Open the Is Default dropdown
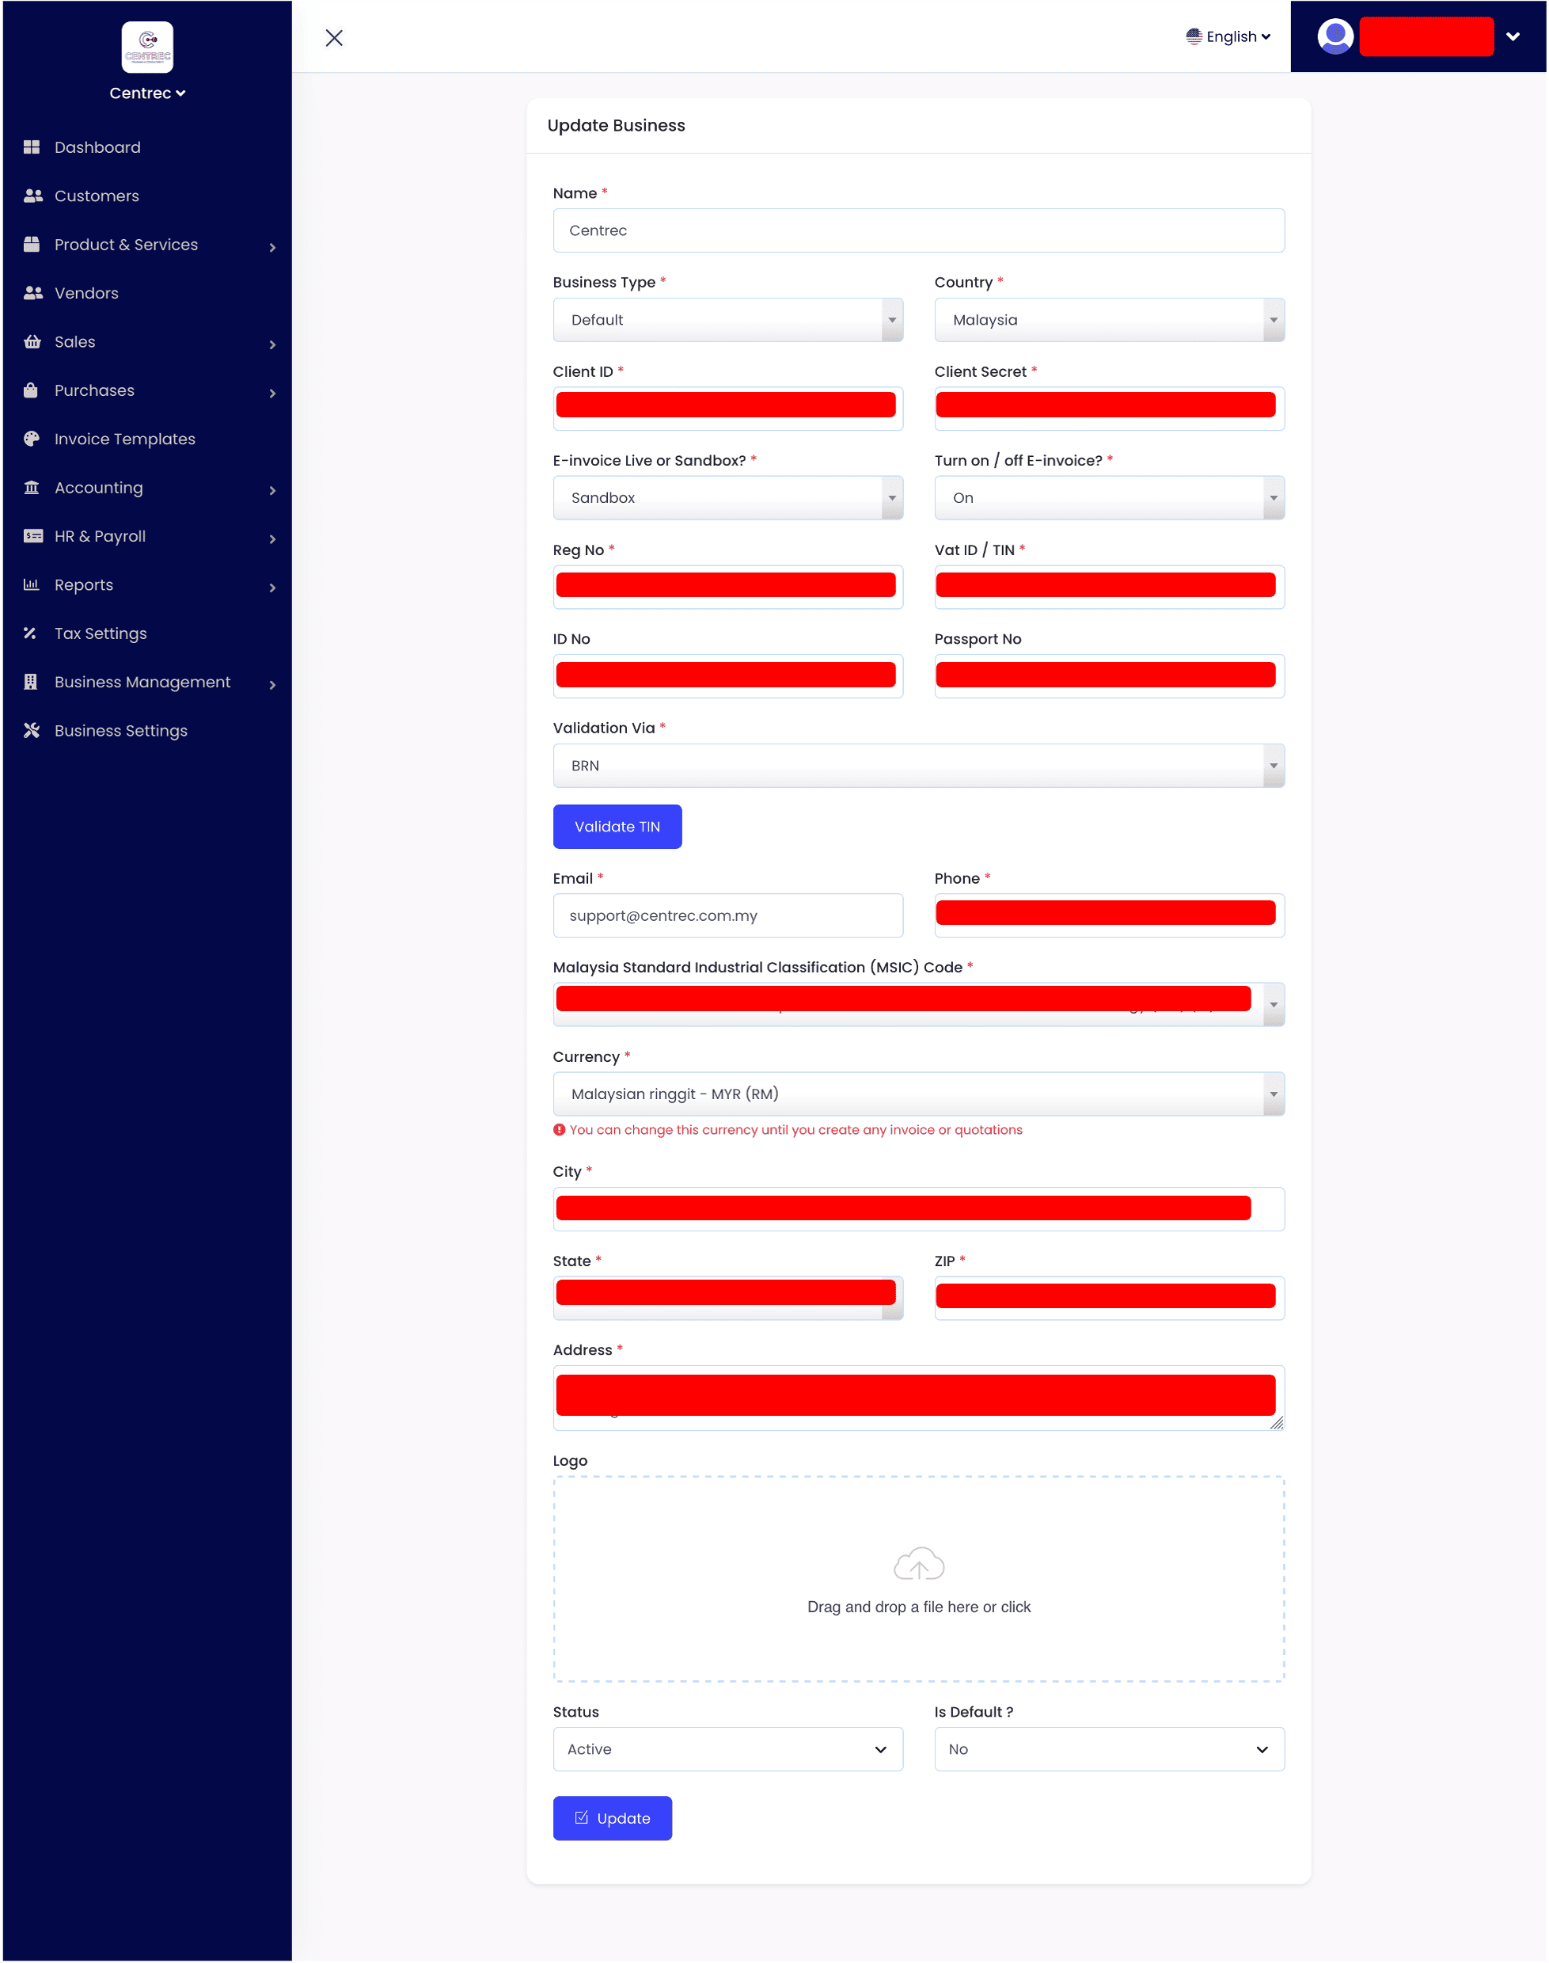Image resolution: width=1549 pixels, height=1963 pixels. [1108, 1749]
